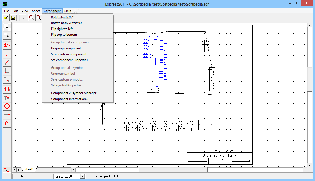
Task: Choose Rotate body & text 90°
Action: (x=78, y=23)
